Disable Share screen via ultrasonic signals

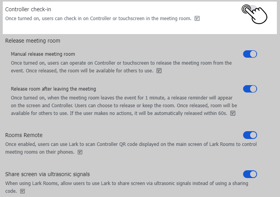(250, 174)
